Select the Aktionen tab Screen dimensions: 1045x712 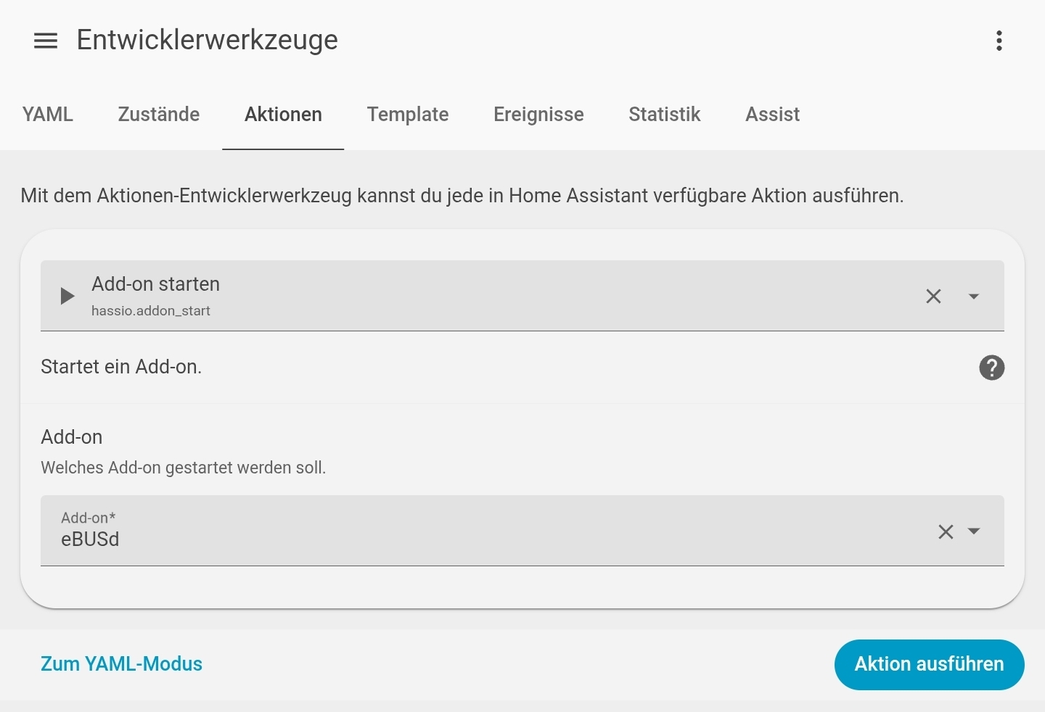point(283,115)
